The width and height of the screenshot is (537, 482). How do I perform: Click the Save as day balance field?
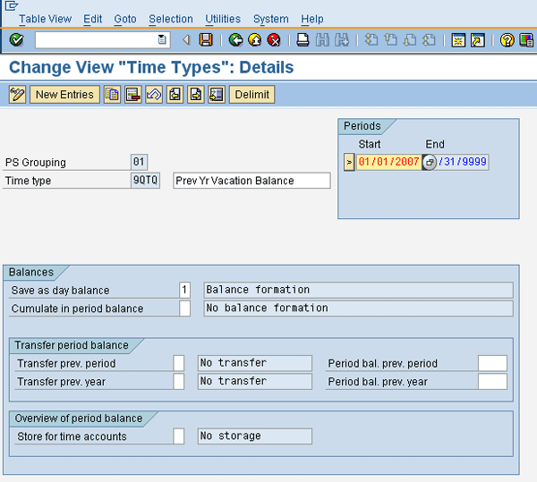pos(184,290)
